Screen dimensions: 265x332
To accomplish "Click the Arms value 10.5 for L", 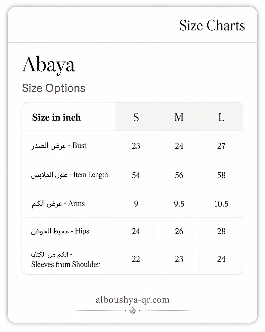I will pyautogui.click(x=221, y=204).
